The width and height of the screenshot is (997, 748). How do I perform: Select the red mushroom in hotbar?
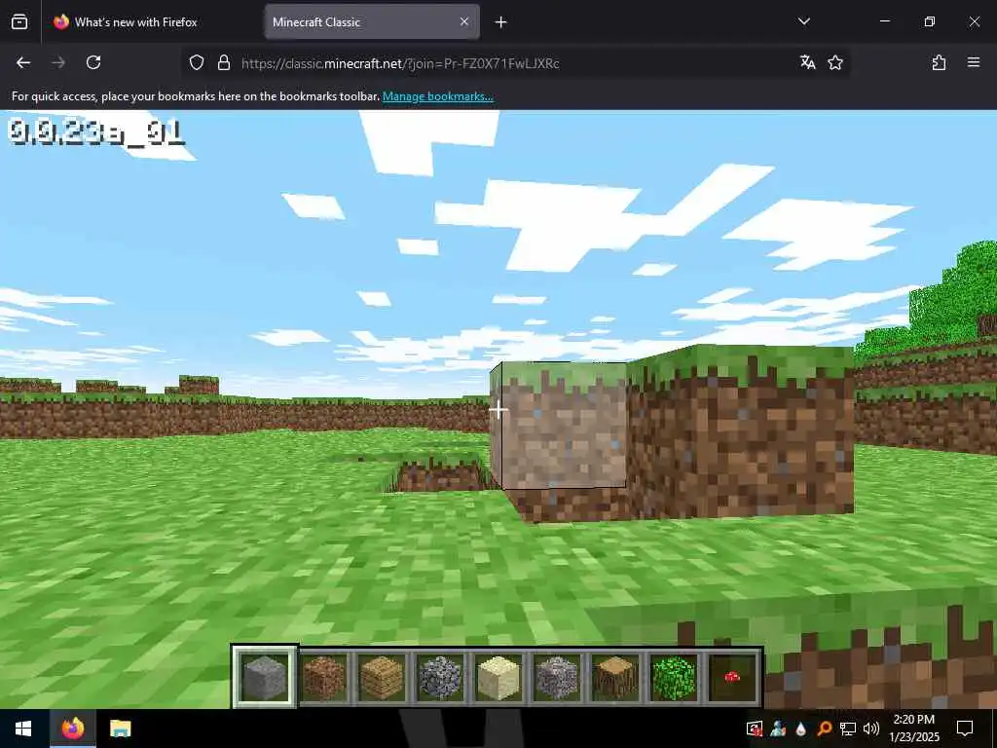[x=732, y=678]
